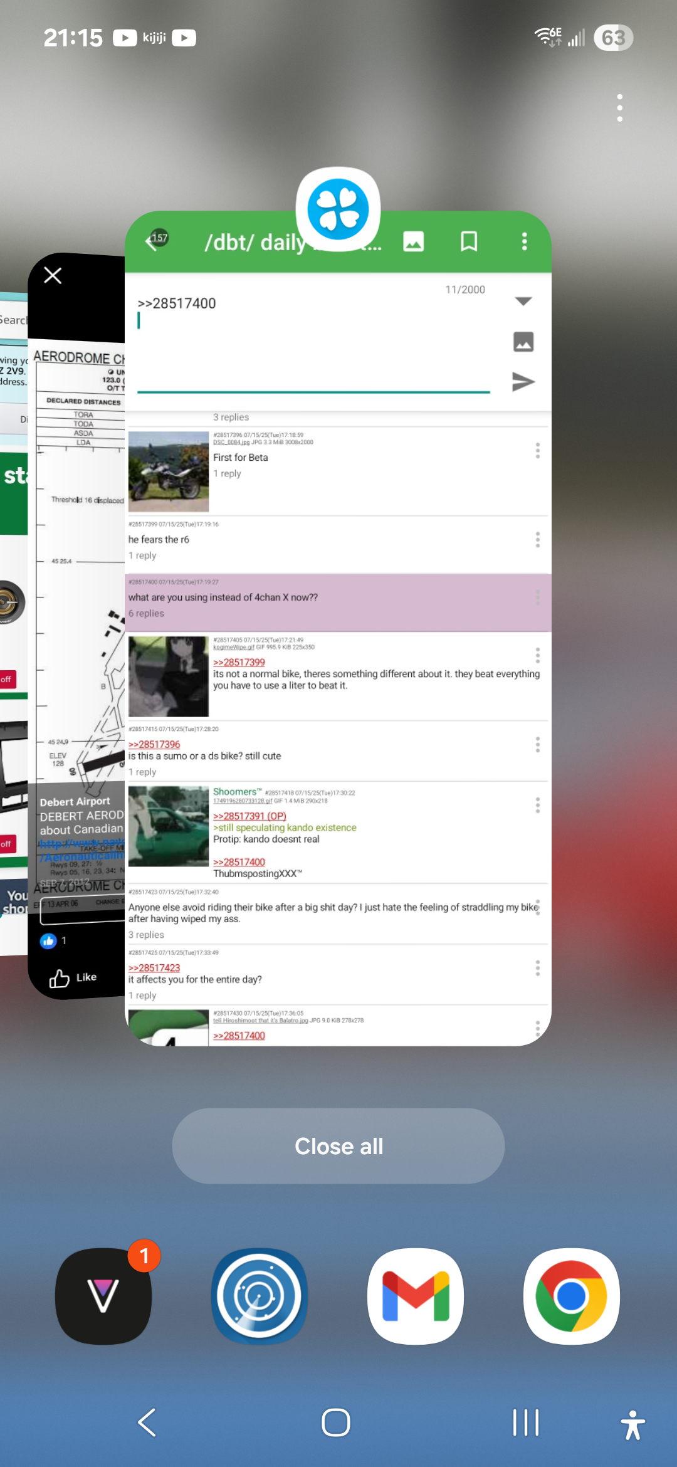Open the post menu for "First for Beta"
Viewport: 677px width, 1467px height.
pos(537,450)
